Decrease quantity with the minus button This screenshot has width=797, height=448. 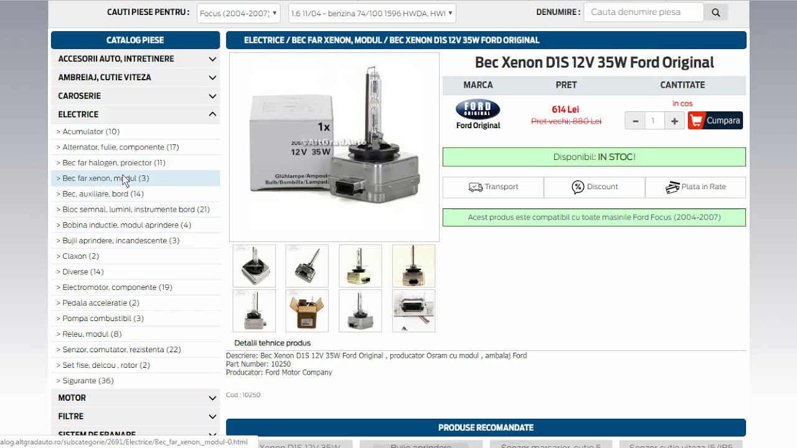click(x=635, y=121)
